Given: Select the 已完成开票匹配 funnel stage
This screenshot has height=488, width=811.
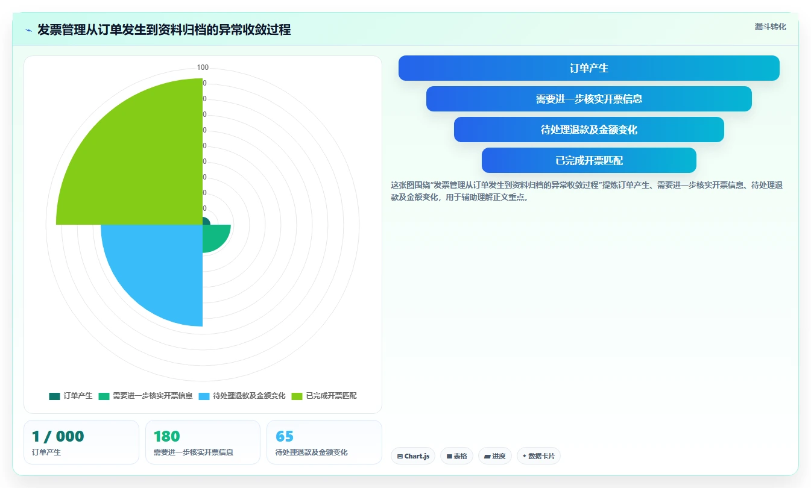Looking at the screenshot, I should (x=589, y=160).
